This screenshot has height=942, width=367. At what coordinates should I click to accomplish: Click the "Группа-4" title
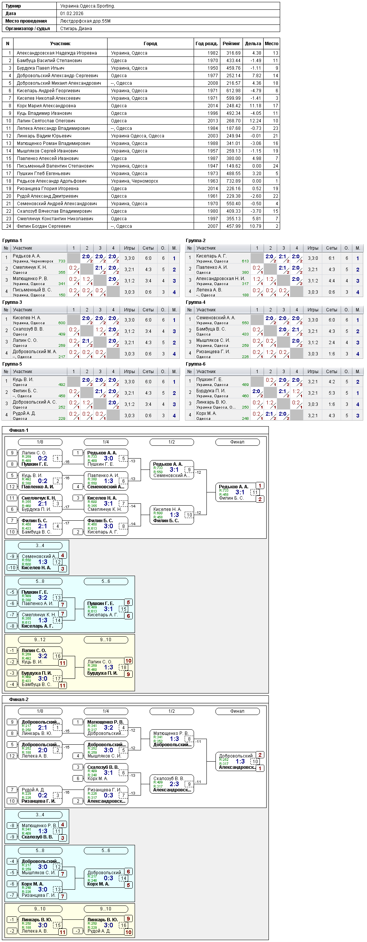click(x=196, y=302)
